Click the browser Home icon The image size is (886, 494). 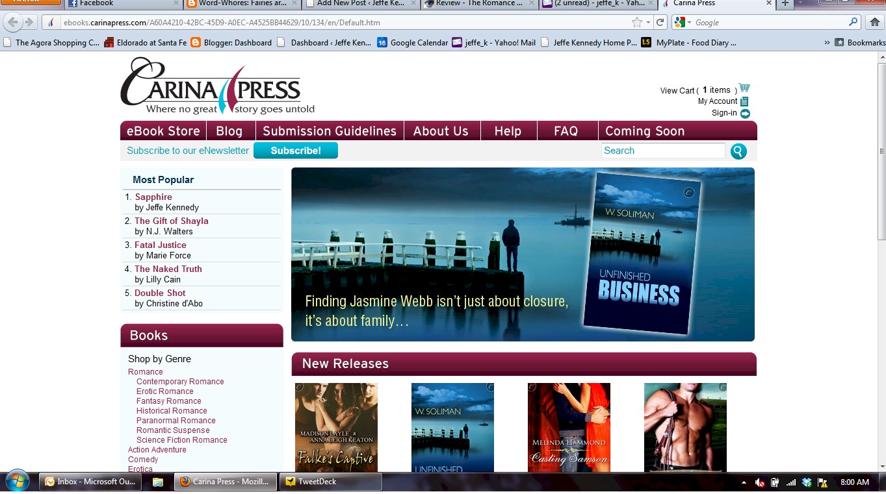(874, 22)
